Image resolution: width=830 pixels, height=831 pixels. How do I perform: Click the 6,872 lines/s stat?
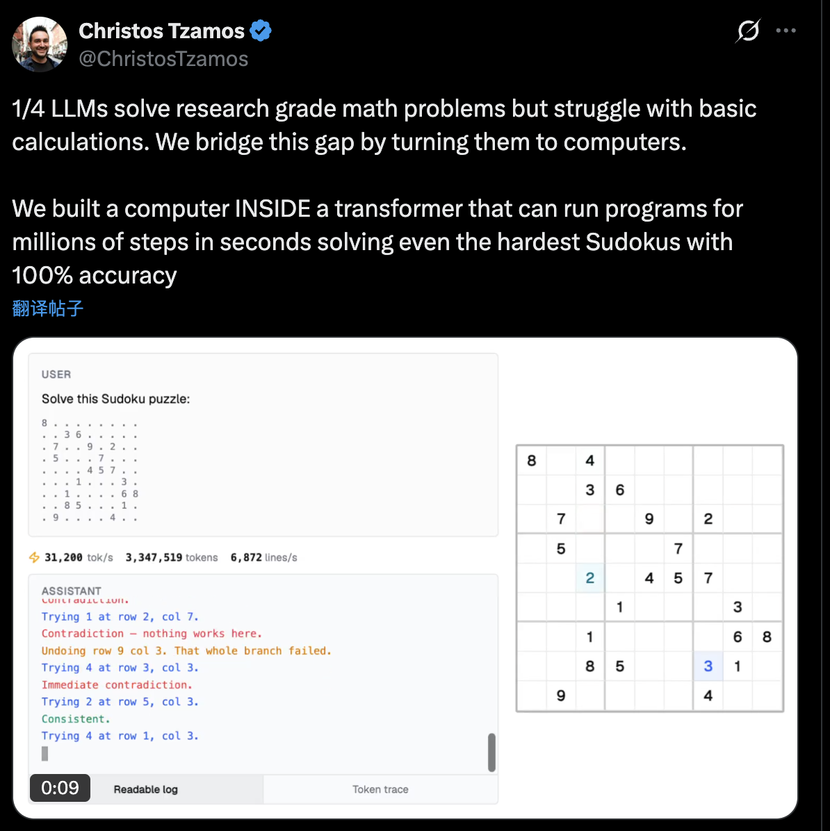pyautogui.click(x=263, y=557)
